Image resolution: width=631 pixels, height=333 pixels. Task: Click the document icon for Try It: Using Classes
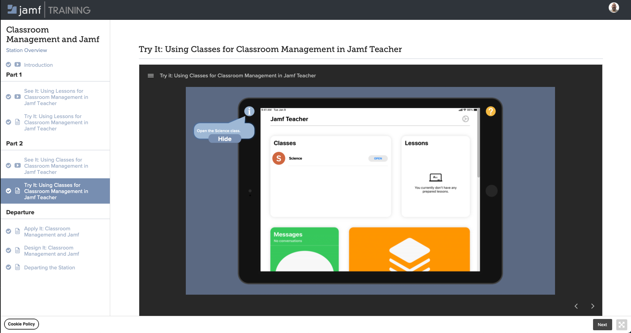tap(17, 191)
